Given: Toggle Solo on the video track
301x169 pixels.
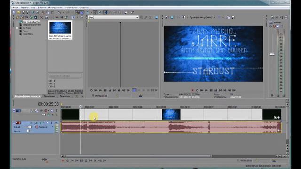Looking at the screenshot, I should (x=57, y=111).
